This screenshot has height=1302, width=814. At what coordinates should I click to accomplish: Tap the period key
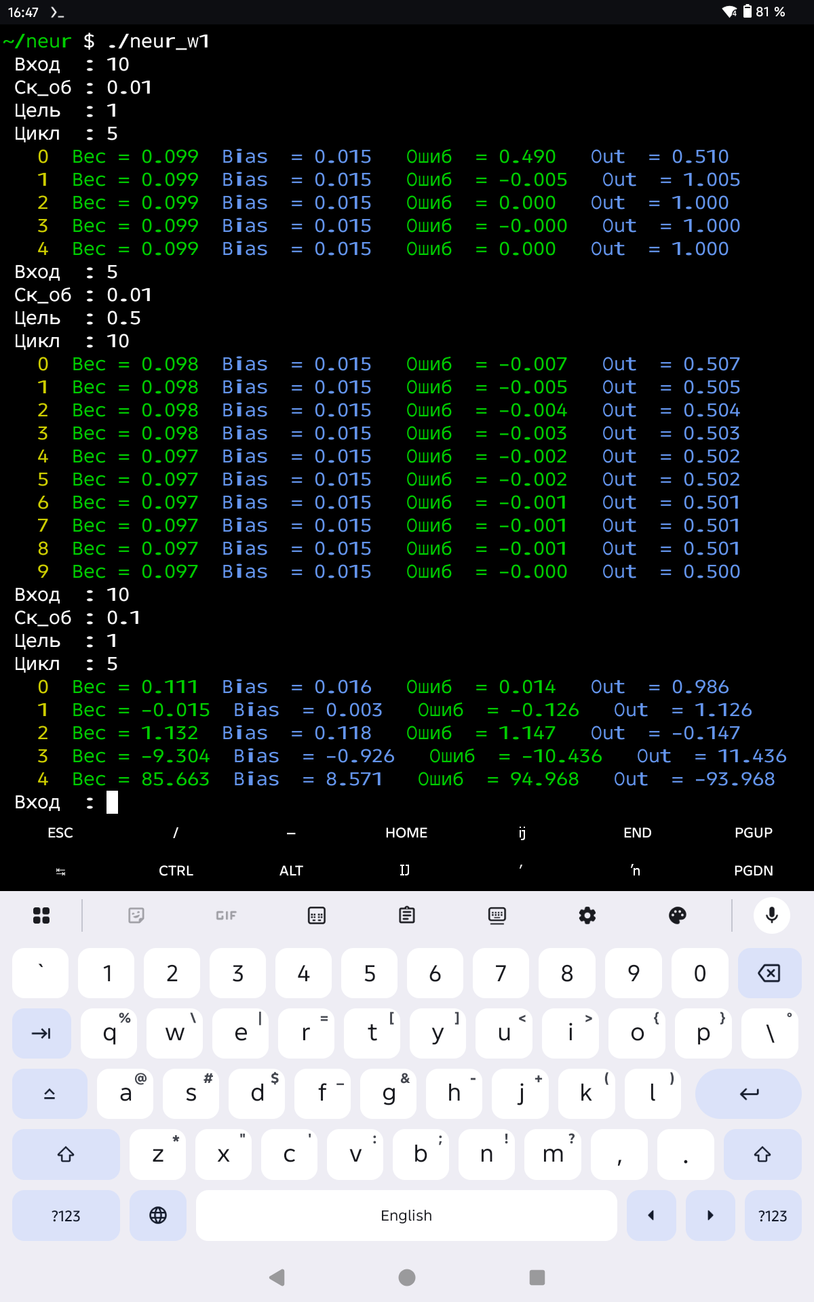(685, 1154)
